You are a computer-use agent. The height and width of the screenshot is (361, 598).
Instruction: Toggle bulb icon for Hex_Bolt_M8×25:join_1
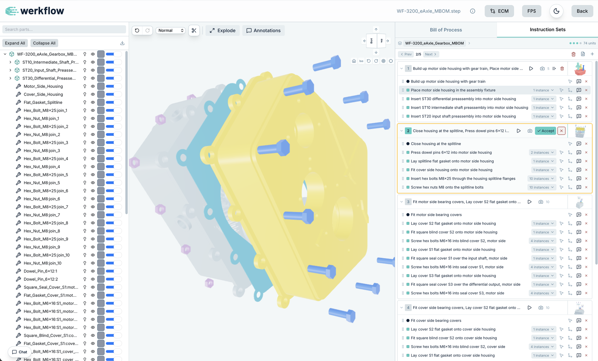tap(85, 110)
